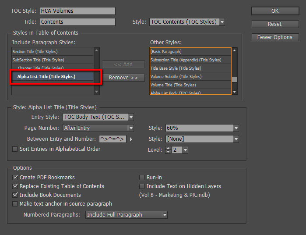
Task: Select SubSection Title (Title Styles) in included list
Action: [53, 60]
